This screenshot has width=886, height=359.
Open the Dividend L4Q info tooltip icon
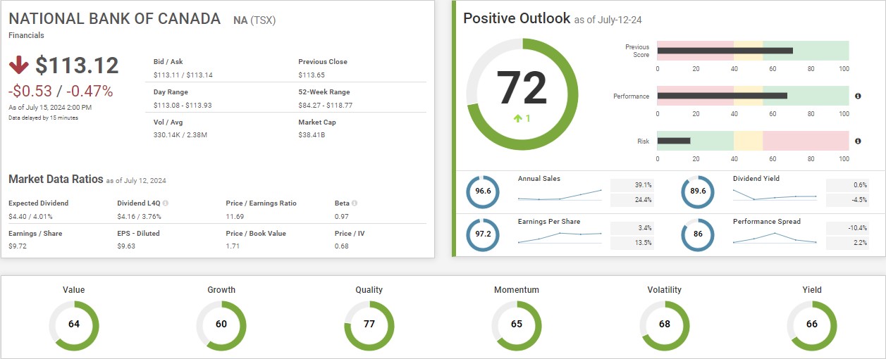point(166,203)
